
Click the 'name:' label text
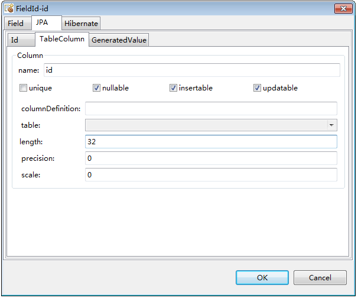(29, 70)
